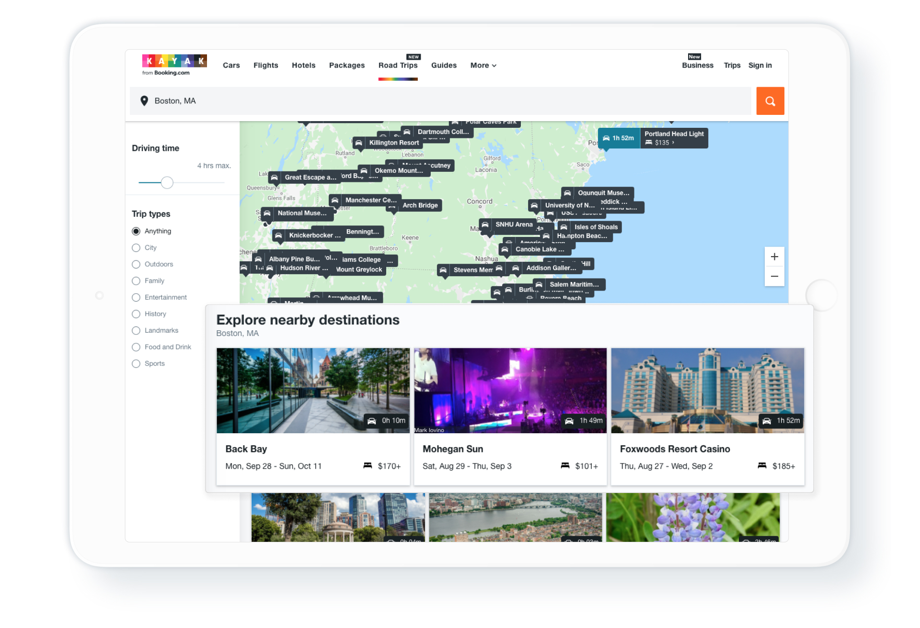Click the Great Escape map marker
920x628 pixels.
[x=304, y=177]
